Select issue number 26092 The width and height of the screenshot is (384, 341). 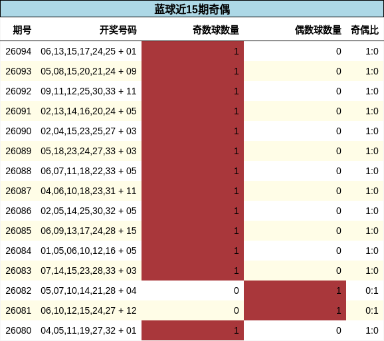[19, 91]
